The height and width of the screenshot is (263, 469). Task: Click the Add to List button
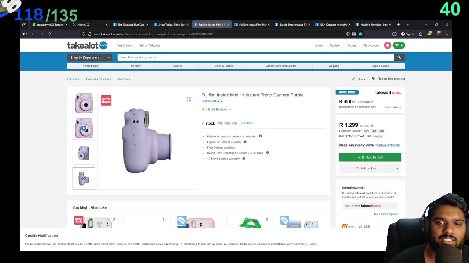(x=366, y=168)
